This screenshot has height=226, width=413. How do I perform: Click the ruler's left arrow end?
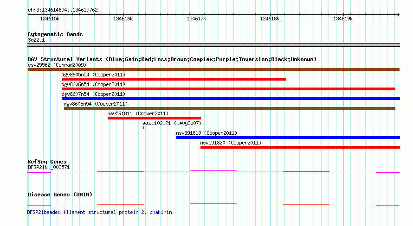[x=29, y=14]
